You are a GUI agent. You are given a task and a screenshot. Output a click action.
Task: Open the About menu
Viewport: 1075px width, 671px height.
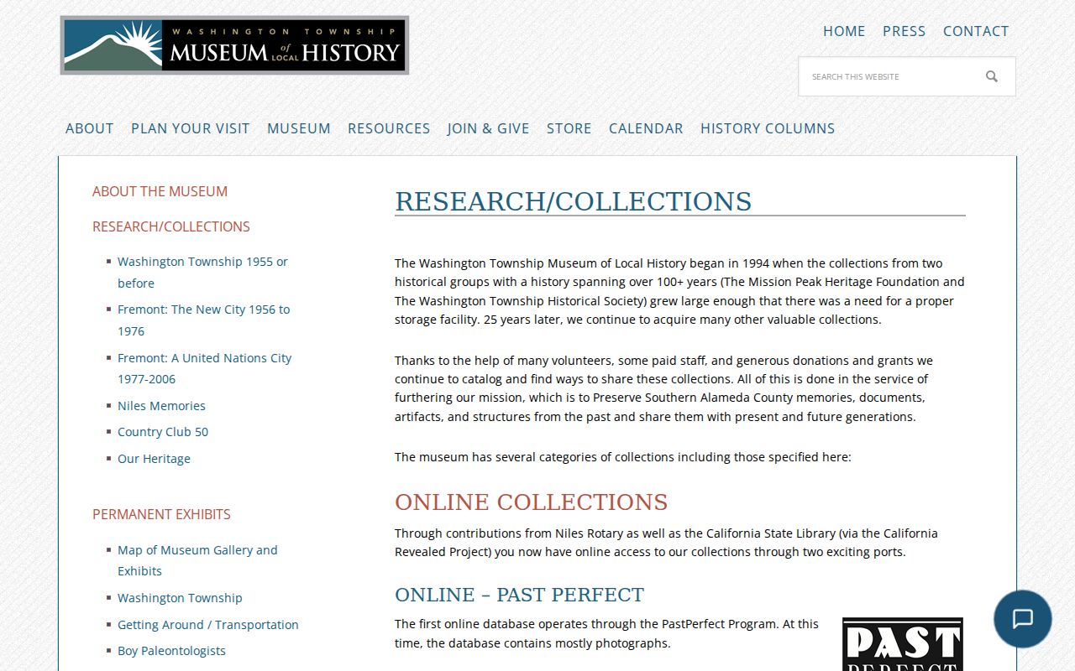coord(89,128)
